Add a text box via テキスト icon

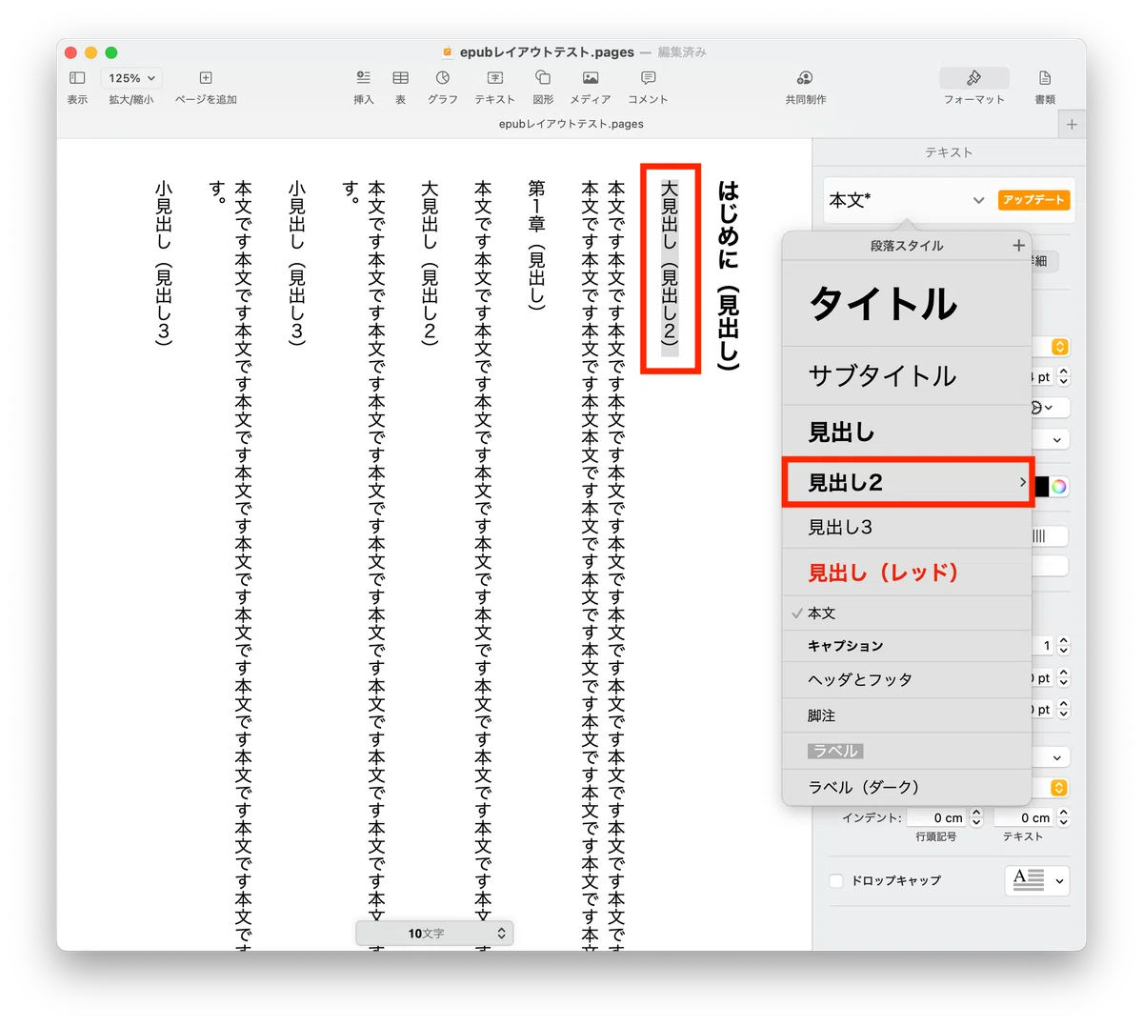coord(494,78)
